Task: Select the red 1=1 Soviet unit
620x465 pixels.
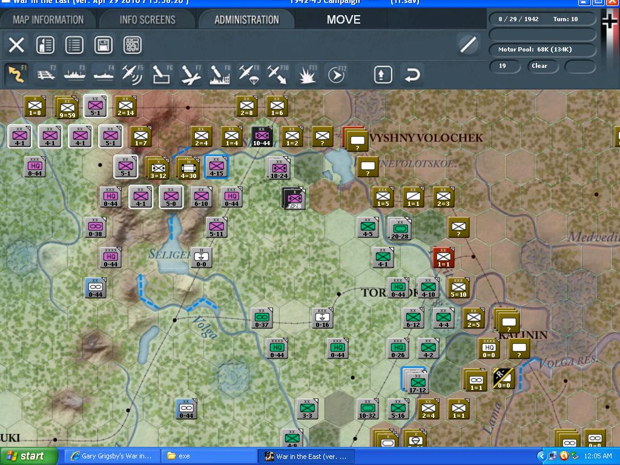Action: click(x=443, y=257)
